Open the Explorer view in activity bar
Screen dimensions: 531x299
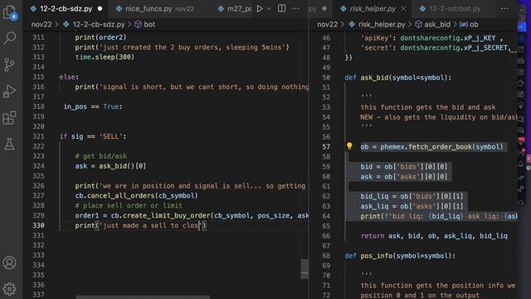tap(9, 12)
